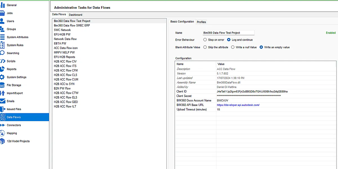Click the System Rules checklist icon
The width and height of the screenshot is (338, 169).
click(2, 45)
